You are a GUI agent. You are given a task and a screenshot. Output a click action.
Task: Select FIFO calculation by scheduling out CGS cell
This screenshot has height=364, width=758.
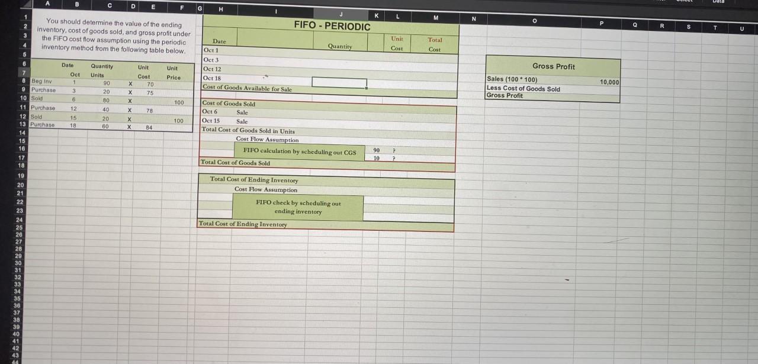point(300,152)
